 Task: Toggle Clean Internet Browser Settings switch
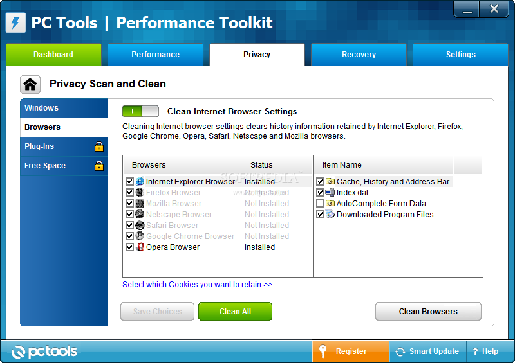(x=140, y=111)
